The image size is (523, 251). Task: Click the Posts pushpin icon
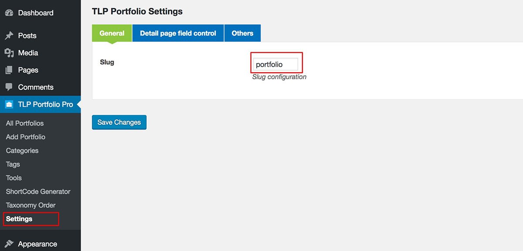point(9,36)
